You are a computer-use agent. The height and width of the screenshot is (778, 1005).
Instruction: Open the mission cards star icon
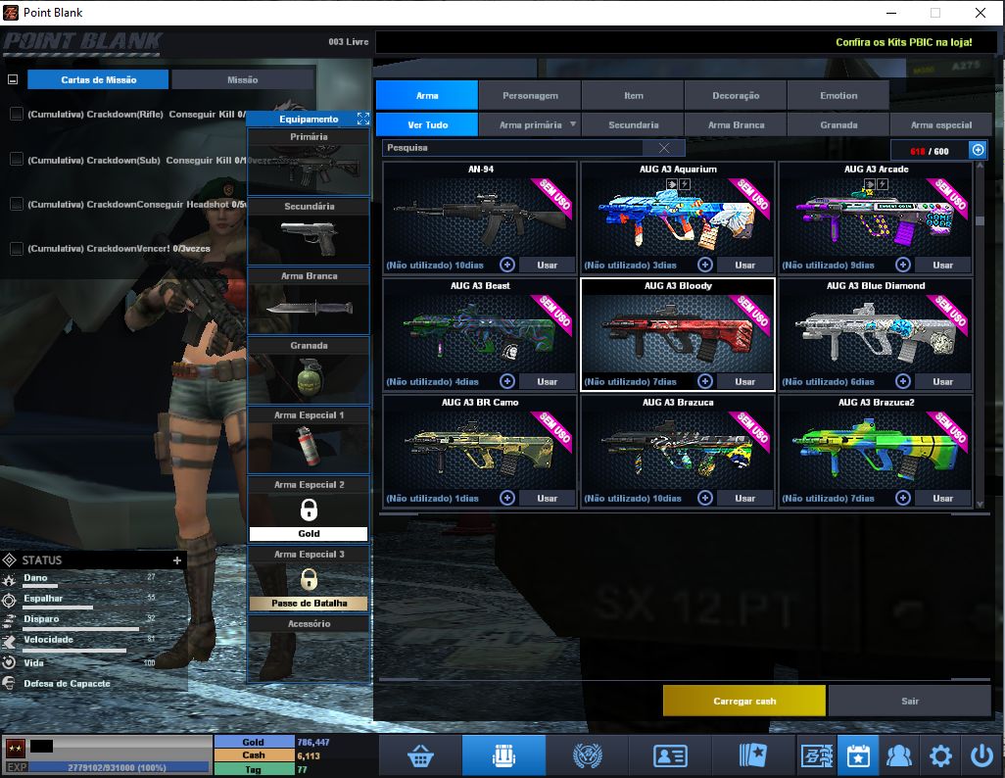point(753,756)
